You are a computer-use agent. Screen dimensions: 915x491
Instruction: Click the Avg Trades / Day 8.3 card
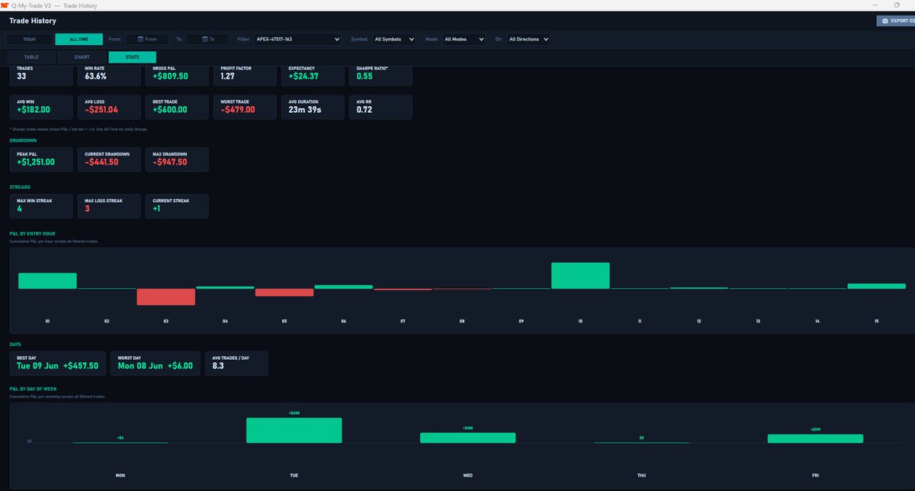(x=236, y=363)
